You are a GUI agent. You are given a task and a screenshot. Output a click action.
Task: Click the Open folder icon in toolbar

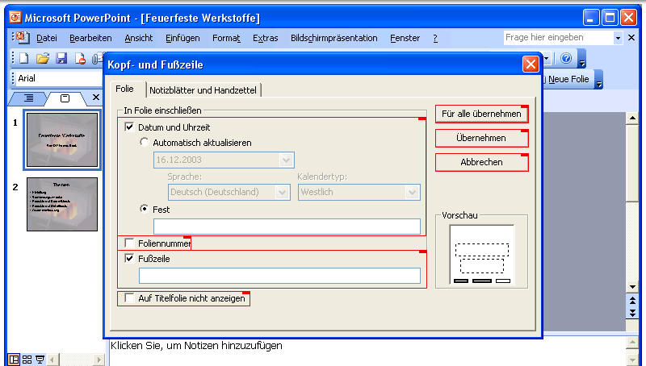pos(43,59)
